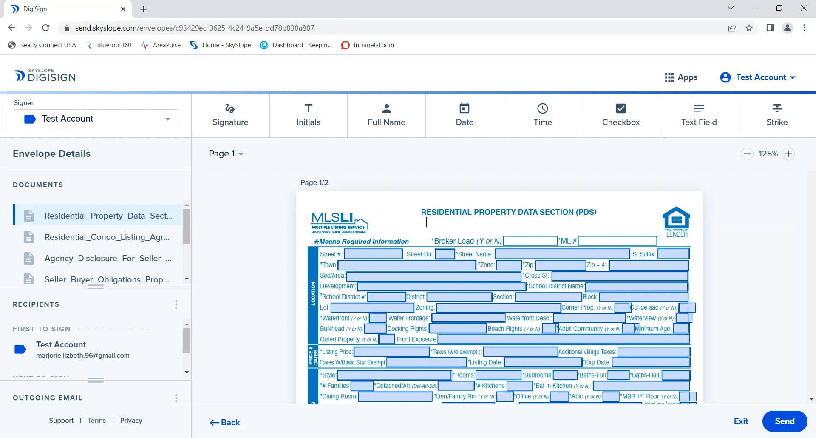The width and height of the screenshot is (816, 438).
Task: Open Home - SkySlope bookmark
Action: point(220,45)
